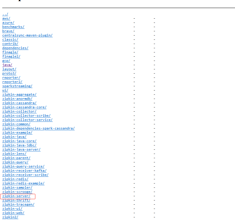
Task: Click the finagle/ link
Action: click(10, 52)
